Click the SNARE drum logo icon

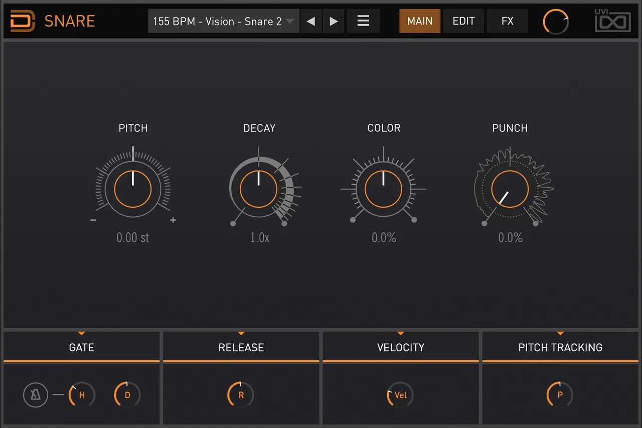pyautogui.click(x=23, y=21)
